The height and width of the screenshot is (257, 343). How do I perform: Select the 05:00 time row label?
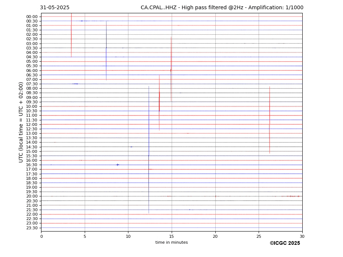pyautogui.click(x=32, y=62)
